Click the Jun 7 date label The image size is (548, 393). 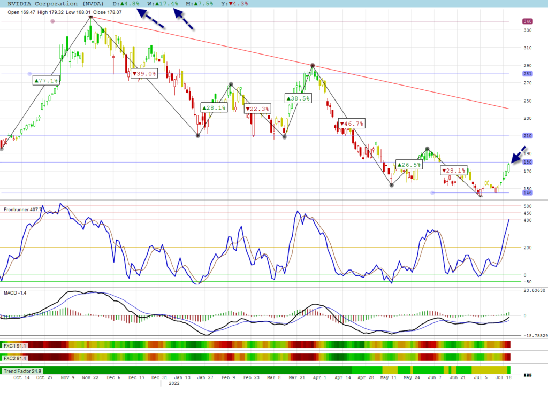pyautogui.click(x=435, y=377)
